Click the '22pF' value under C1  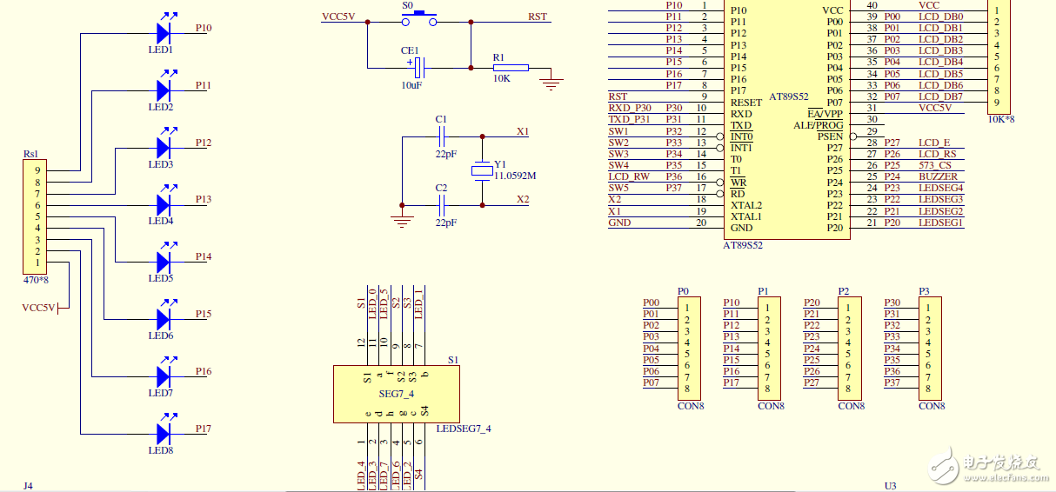445,153
